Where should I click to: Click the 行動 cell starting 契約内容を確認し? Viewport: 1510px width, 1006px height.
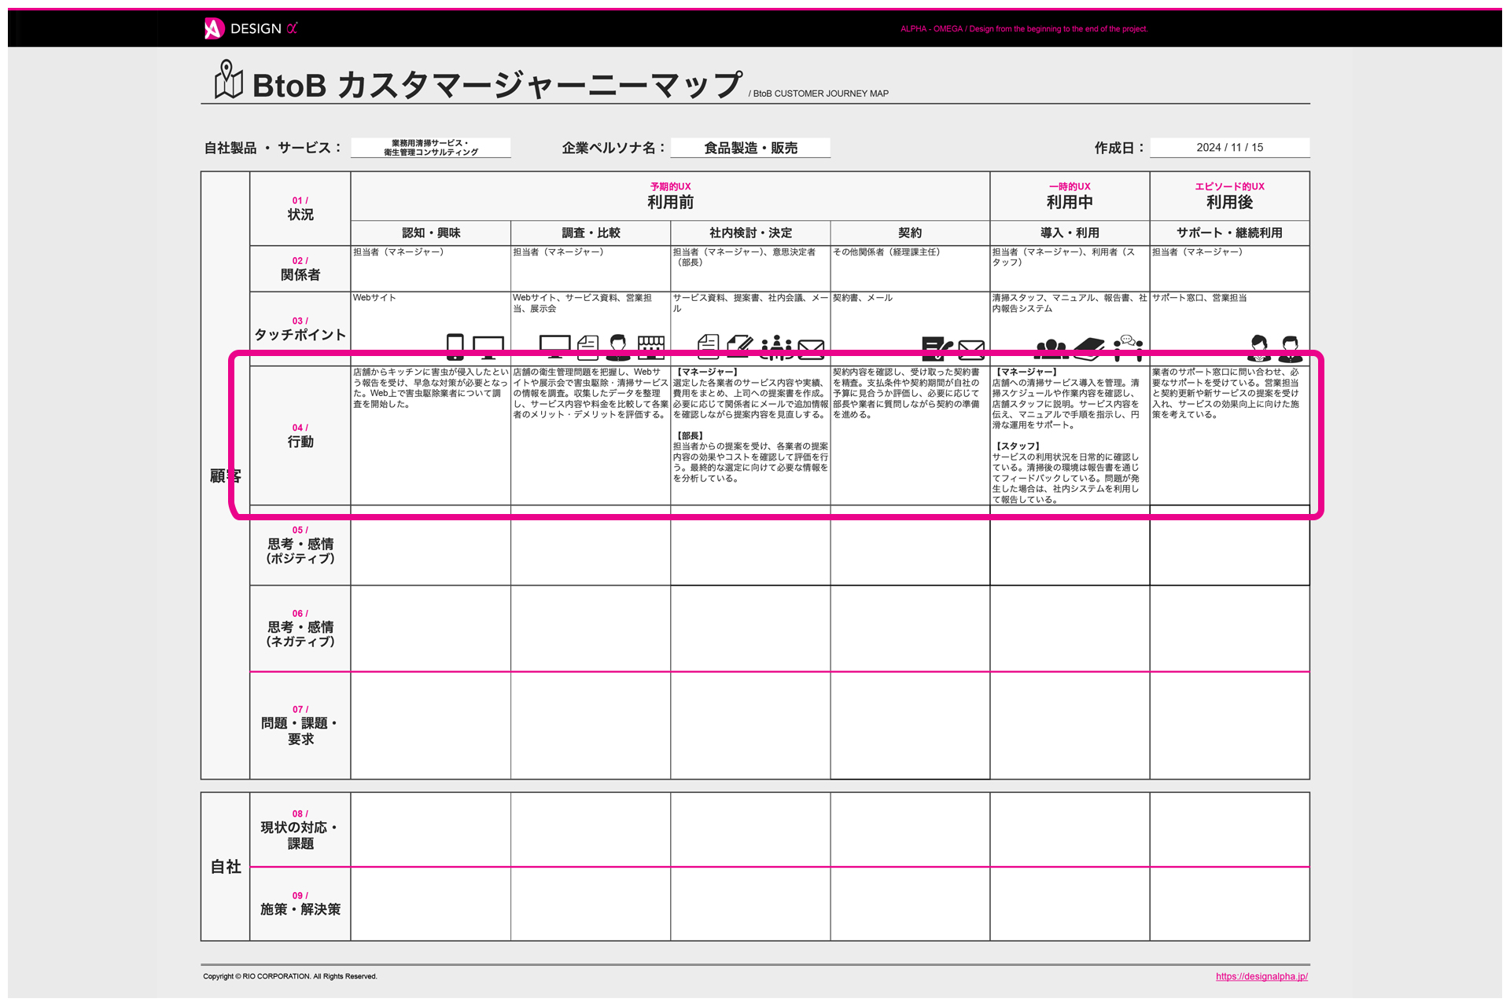910,436
